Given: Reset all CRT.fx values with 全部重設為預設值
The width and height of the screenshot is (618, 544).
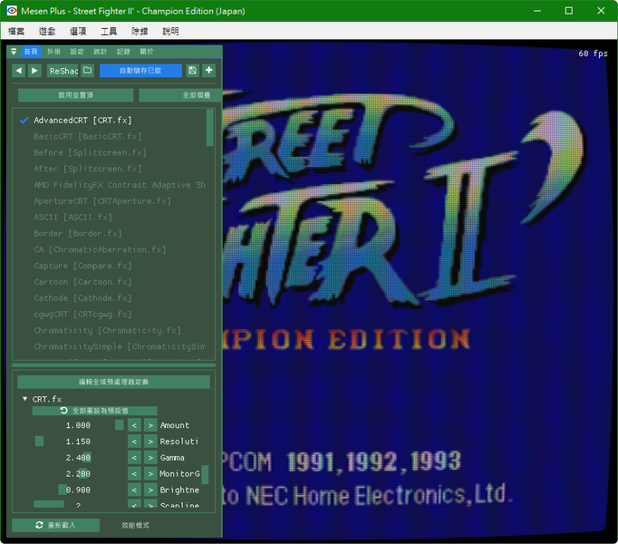Looking at the screenshot, I should [94, 411].
